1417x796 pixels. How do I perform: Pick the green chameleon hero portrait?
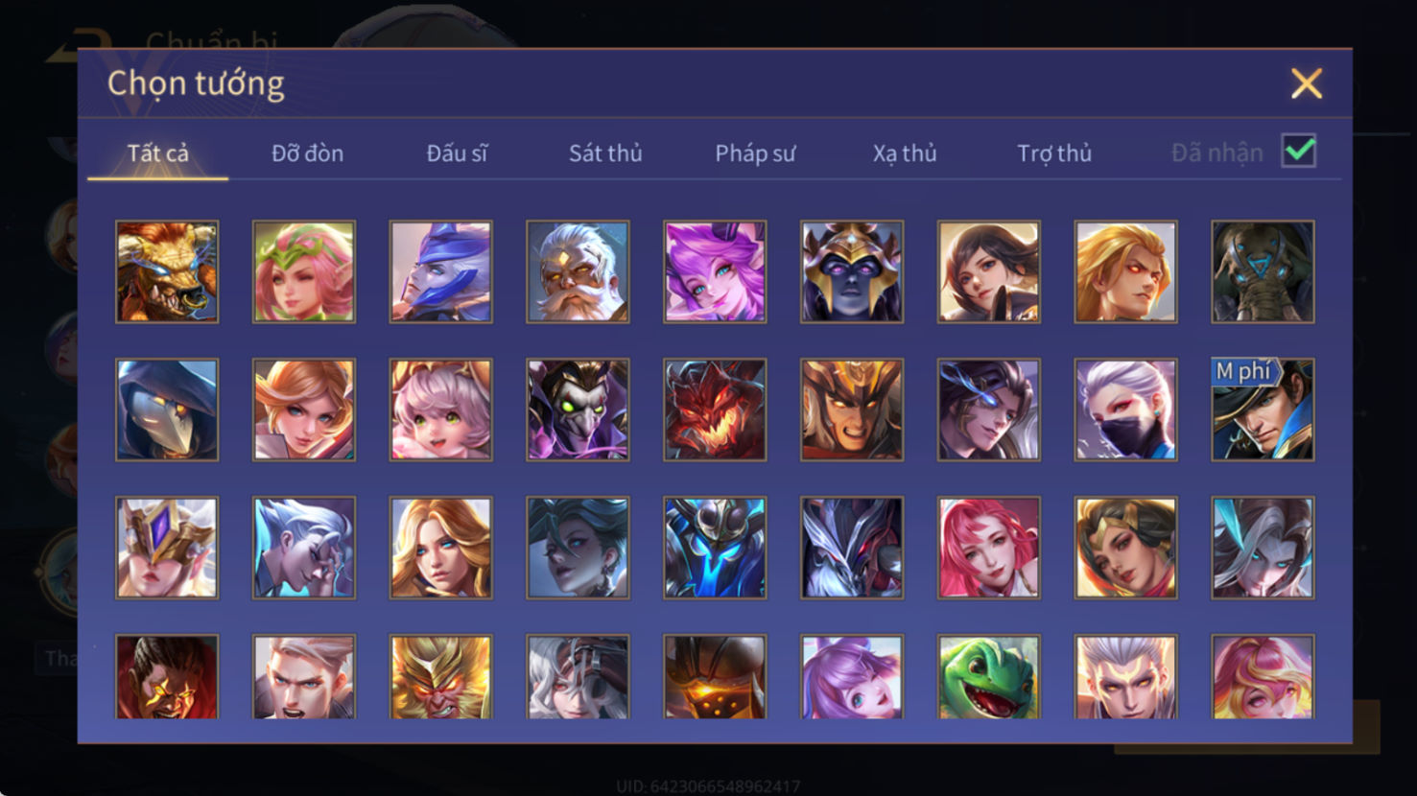pyautogui.click(x=989, y=677)
